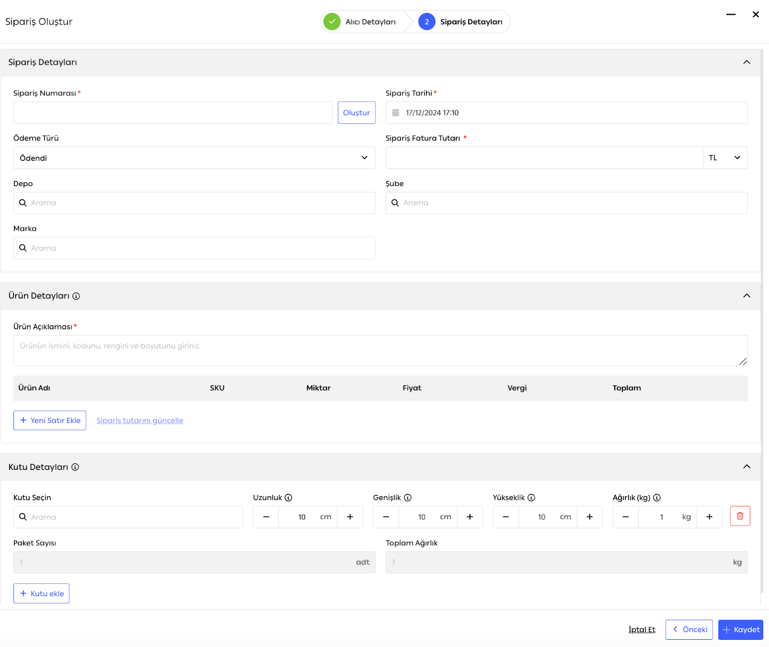Minimize the Sipariş Oluştur dialog
769x647 pixels.
[x=731, y=14]
